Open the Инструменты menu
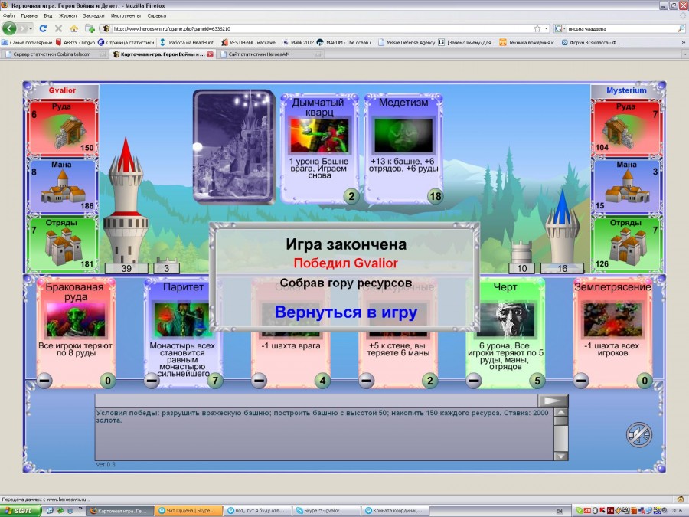The image size is (689, 517). 126,15
